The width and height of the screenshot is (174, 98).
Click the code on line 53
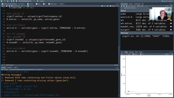click(36, 39)
